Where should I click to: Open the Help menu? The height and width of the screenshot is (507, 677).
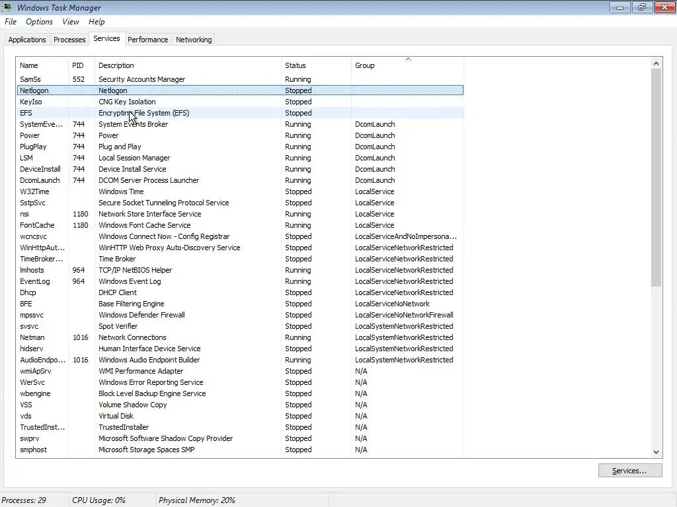pyautogui.click(x=97, y=22)
